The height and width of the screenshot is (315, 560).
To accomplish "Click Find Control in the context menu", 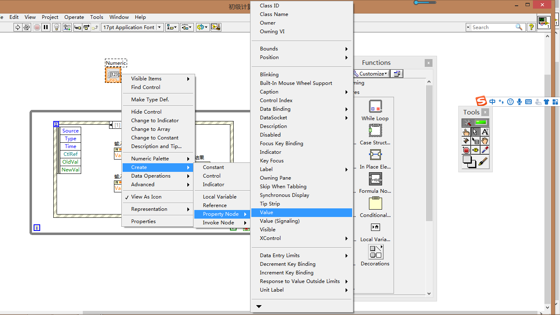I will (x=145, y=87).
